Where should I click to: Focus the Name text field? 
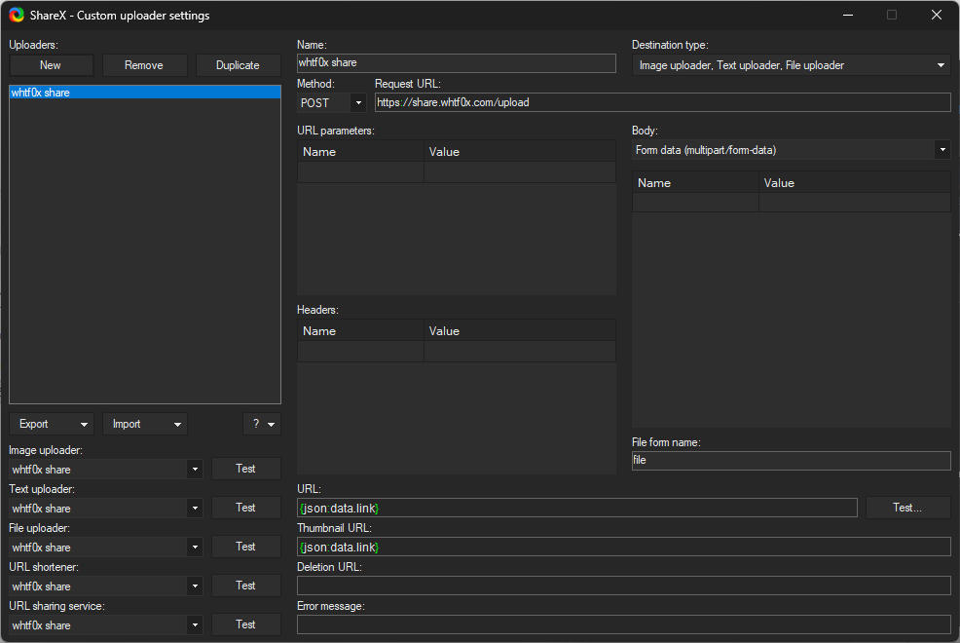tap(456, 63)
